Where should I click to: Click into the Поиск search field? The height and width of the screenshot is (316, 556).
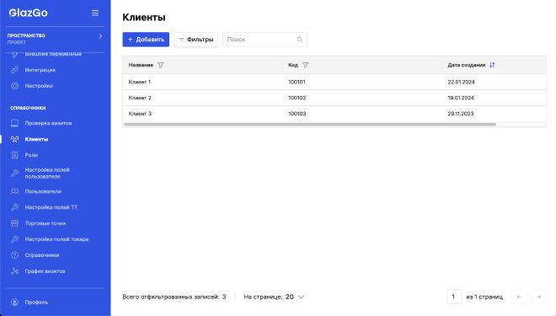point(265,40)
